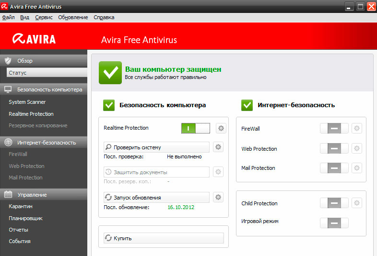The height and width of the screenshot is (256, 377).
Task: Click green check next to Безопасность компьютера heading
Action: tap(109, 105)
